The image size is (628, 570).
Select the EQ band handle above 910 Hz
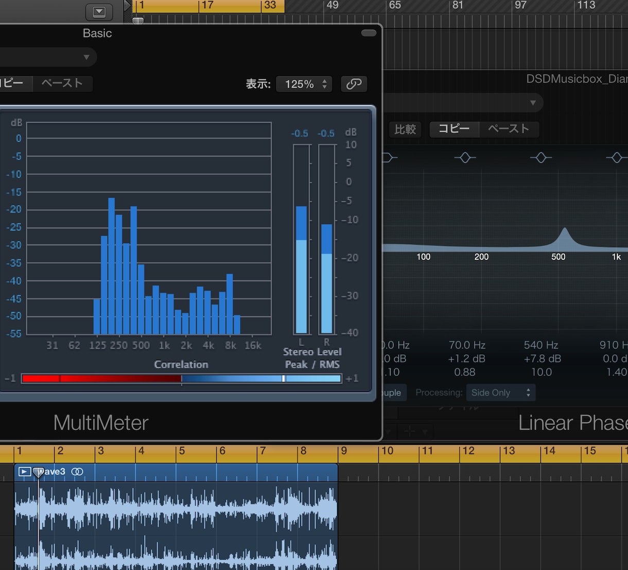click(616, 158)
